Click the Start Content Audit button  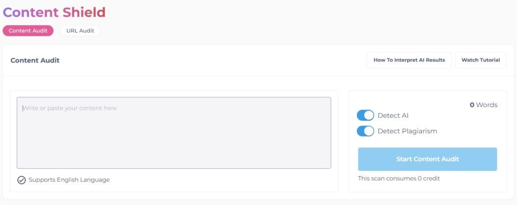427,159
